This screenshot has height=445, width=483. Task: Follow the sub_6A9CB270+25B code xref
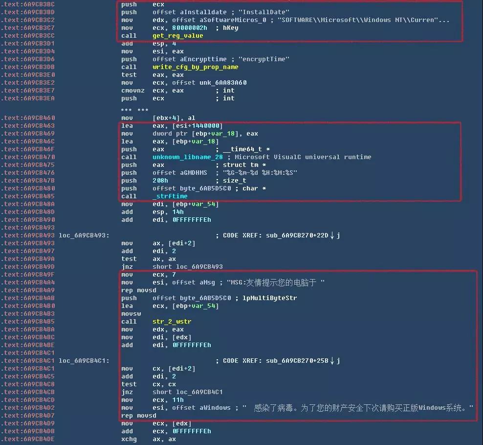tap(297, 361)
